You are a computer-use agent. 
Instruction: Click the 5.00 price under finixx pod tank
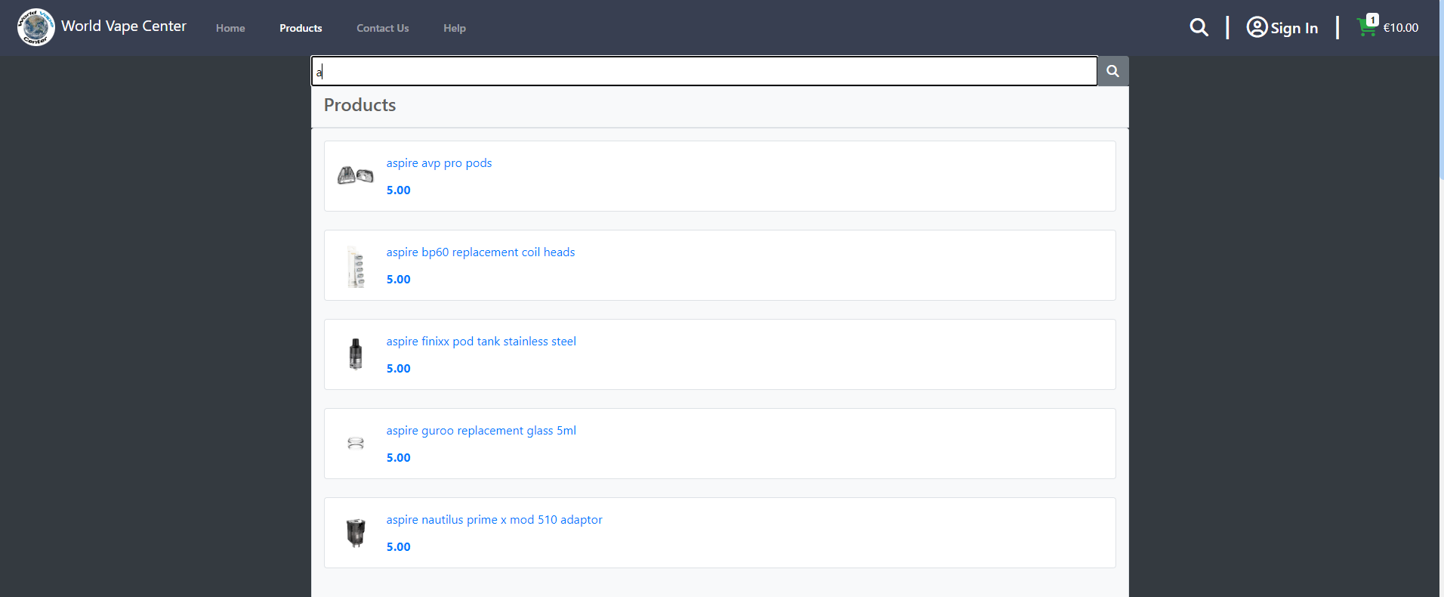399,369
